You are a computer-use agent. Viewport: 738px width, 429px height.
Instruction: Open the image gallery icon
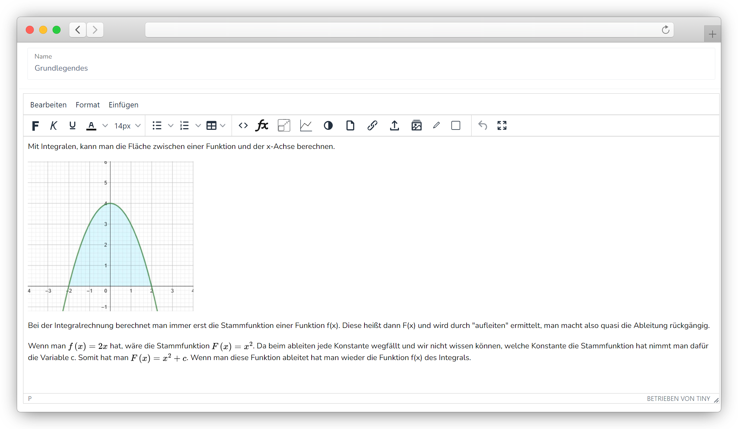point(416,126)
